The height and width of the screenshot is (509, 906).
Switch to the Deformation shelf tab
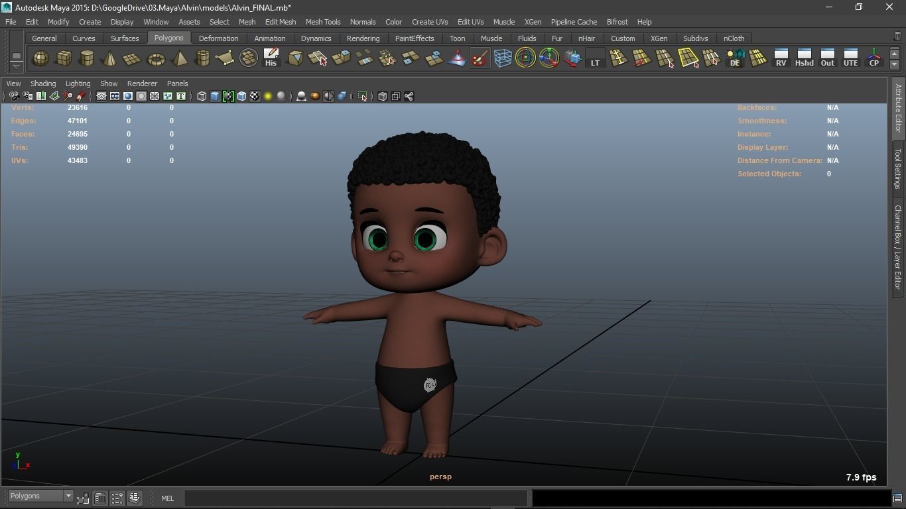[218, 38]
